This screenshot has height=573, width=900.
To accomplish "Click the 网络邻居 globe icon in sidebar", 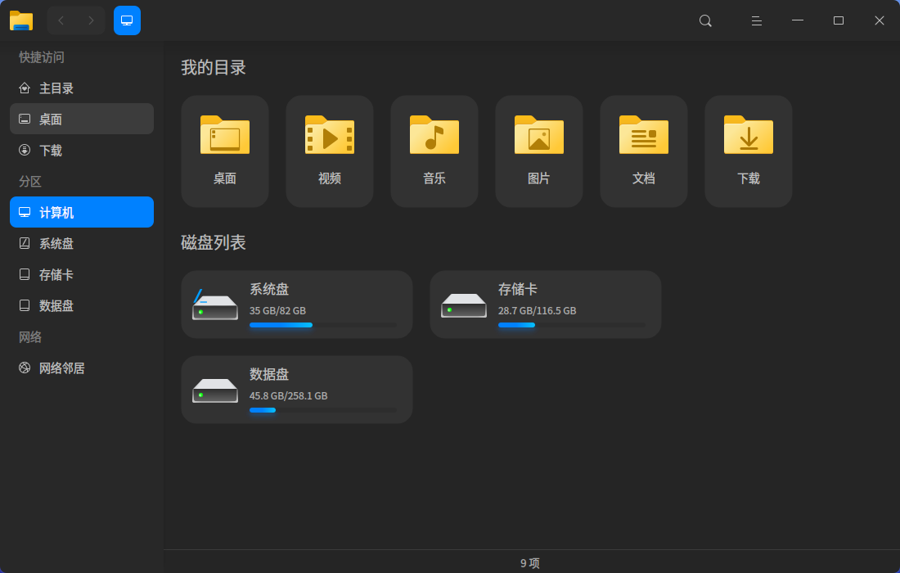I will coord(24,368).
